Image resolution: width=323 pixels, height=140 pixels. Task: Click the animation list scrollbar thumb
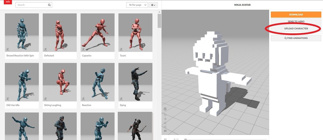[159, 21]
